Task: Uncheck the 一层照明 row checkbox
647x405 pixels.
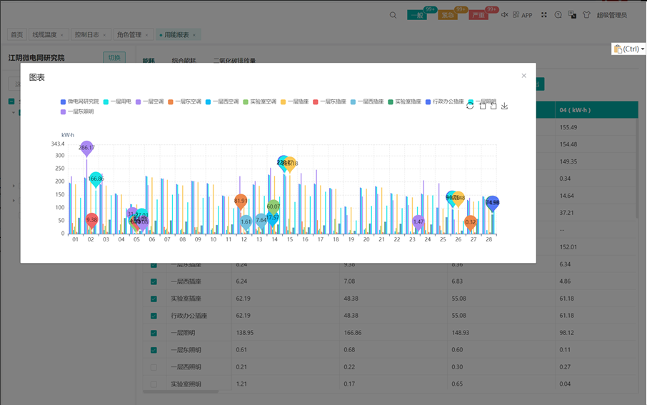Action: (154, 333)
